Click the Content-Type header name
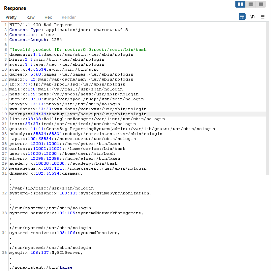Screen dimensions: 271x271 click(x=25, y=30)
